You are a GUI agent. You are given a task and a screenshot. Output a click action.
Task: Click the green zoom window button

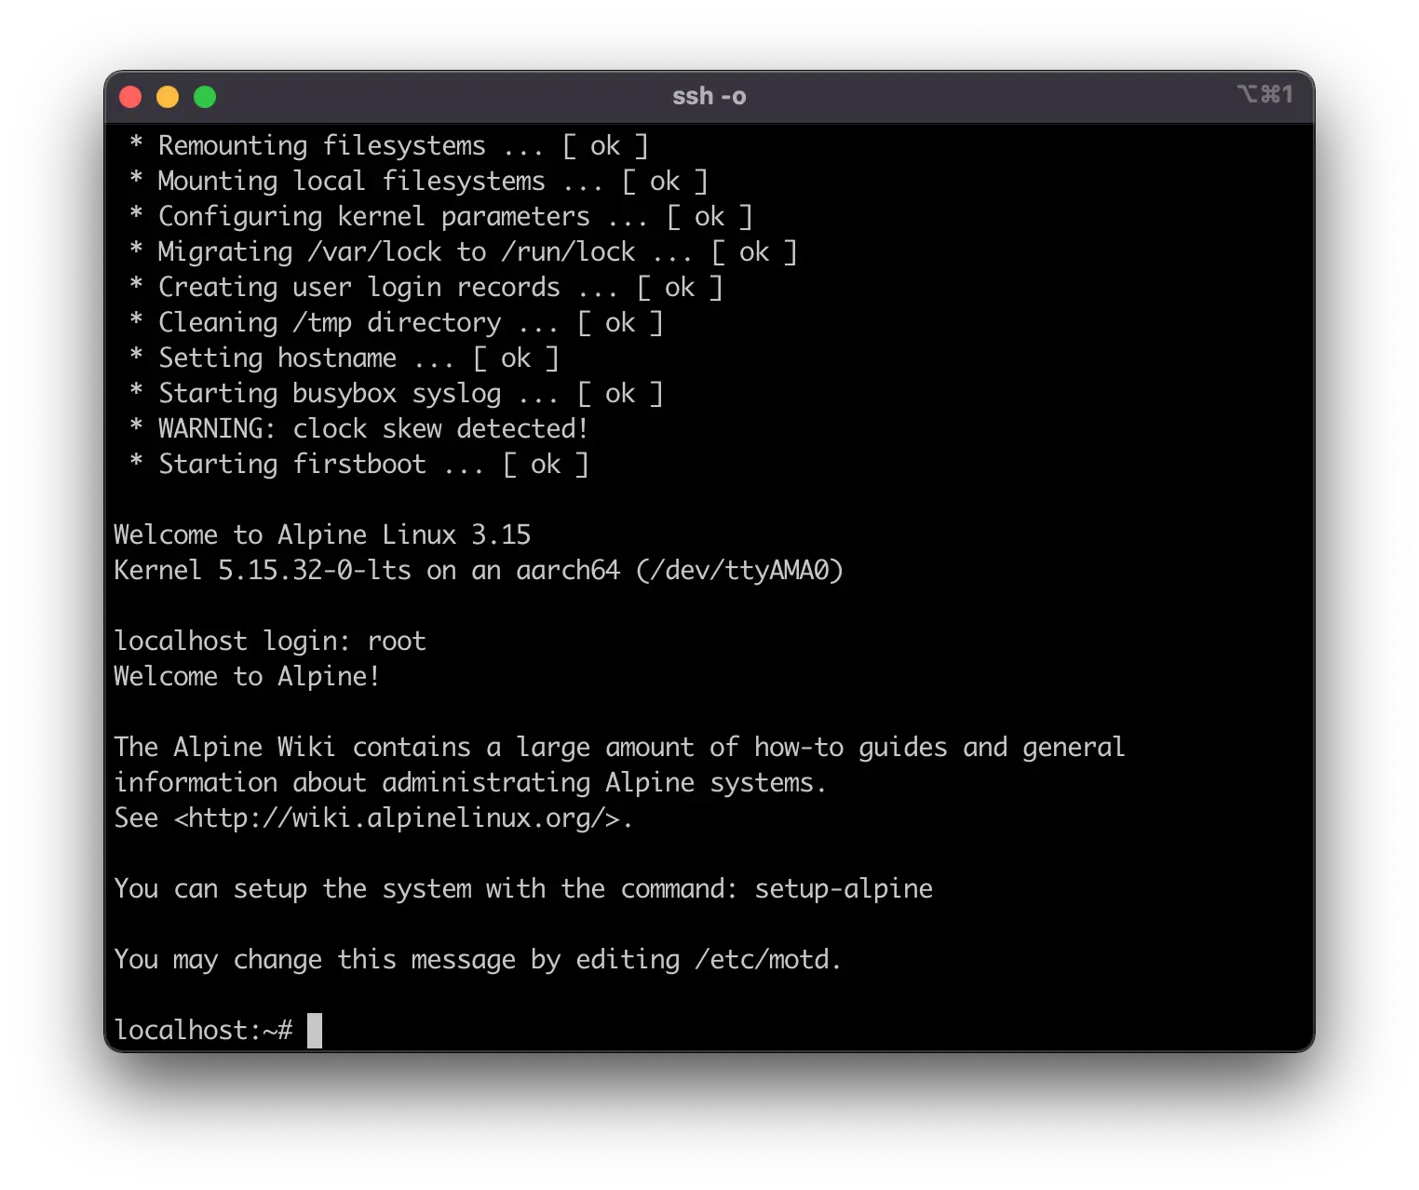tap(205, 97)
